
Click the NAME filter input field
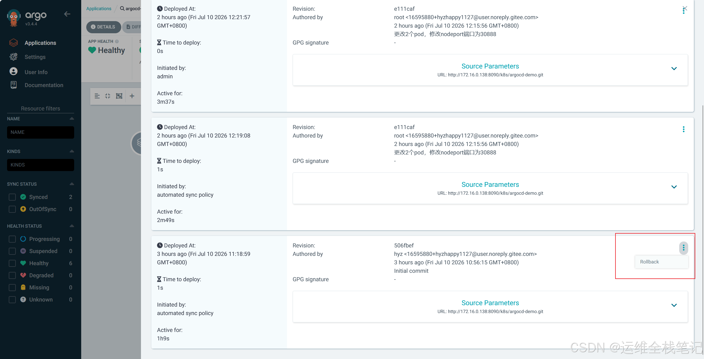(x=41, y=132)
